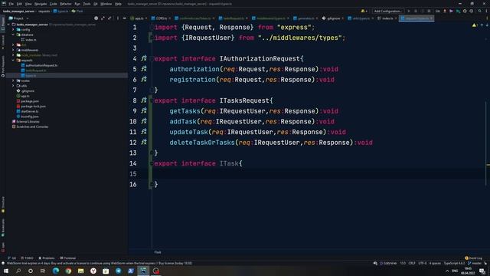Open File Explorer from the taskbar
This screenshot has height=276, width=490.
(x=81, y=271)
